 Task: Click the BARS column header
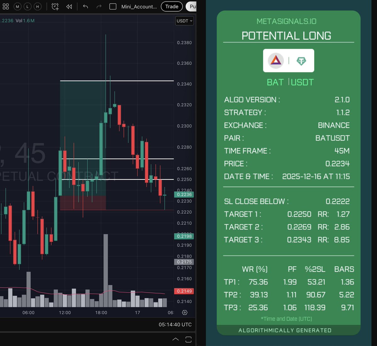(344, 269)
